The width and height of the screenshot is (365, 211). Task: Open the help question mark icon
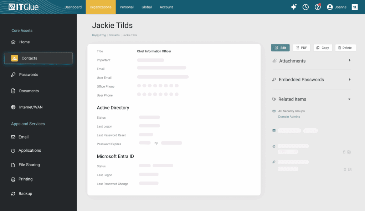318,7
